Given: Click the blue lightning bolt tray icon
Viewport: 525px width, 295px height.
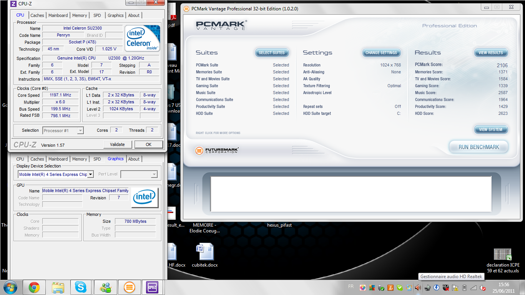Looking at the screenshot, I should point(436,288).
